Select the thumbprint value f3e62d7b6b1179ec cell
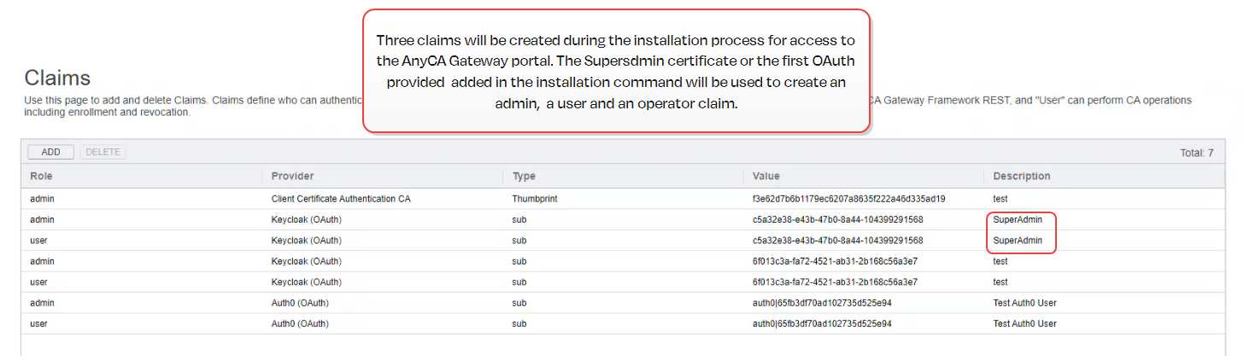Screen dimensions: 1244x360 pos(848,199)
